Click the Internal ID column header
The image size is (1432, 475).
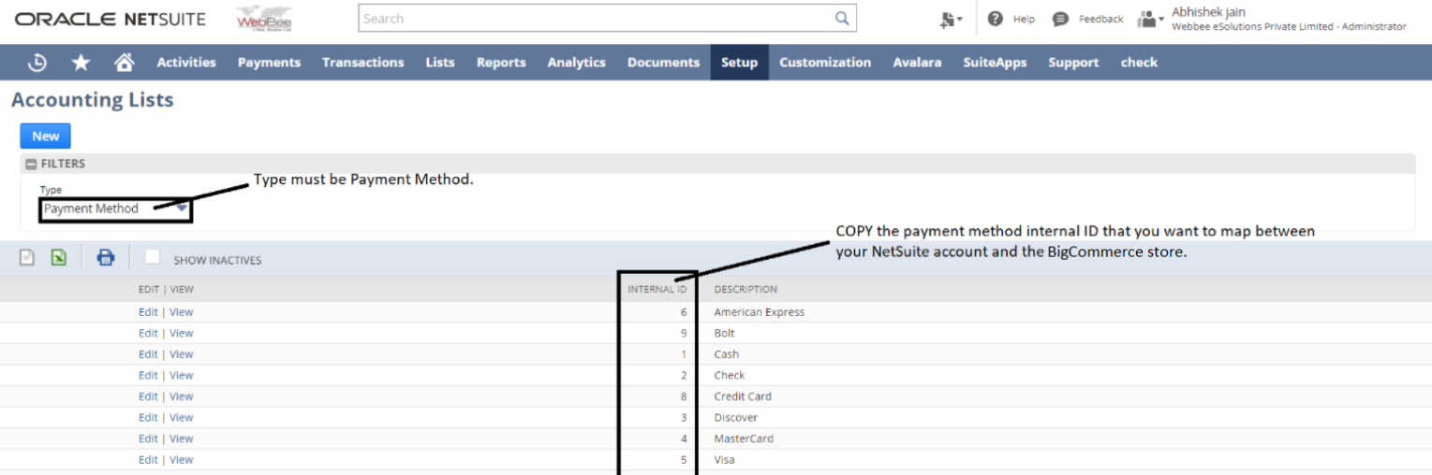(x=657, y=289)
